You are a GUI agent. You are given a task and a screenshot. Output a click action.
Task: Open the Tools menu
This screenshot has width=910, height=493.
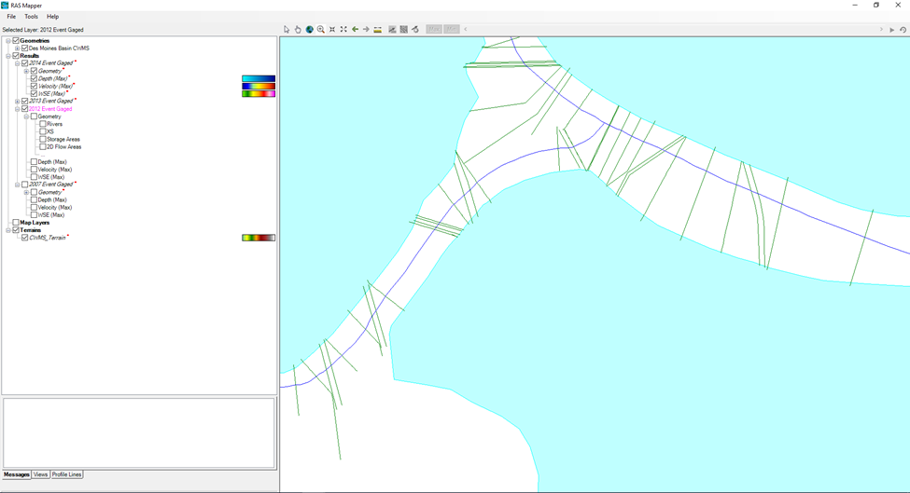pos(32,17)
